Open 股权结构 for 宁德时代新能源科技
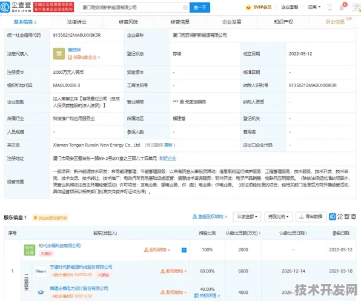Screen dimensions: 361x301 (x=174, y=271)
